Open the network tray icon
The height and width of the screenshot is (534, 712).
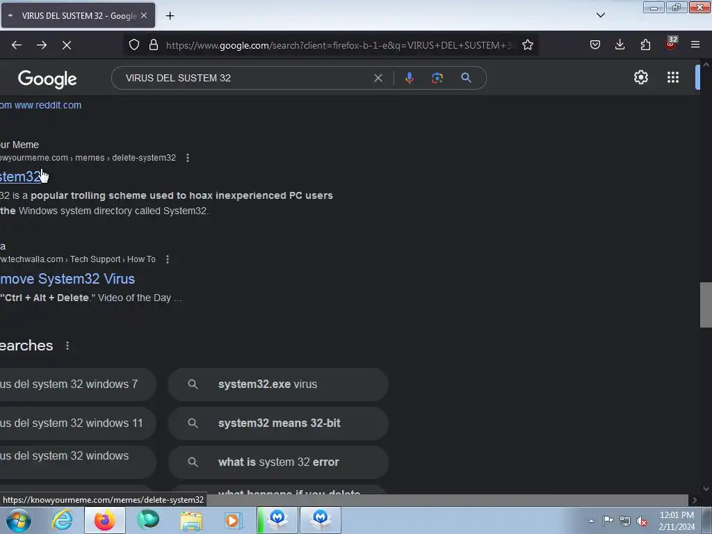[625, 521]
